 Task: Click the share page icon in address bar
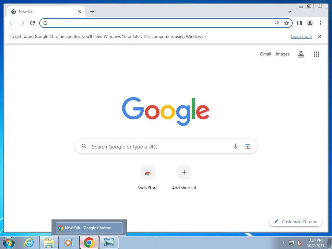(276, 23)
